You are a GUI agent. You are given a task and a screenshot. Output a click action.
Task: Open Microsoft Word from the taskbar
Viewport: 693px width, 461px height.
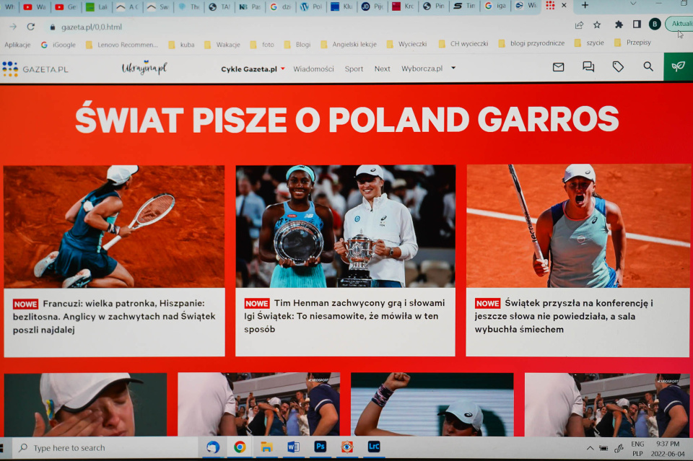pos(293,447)
